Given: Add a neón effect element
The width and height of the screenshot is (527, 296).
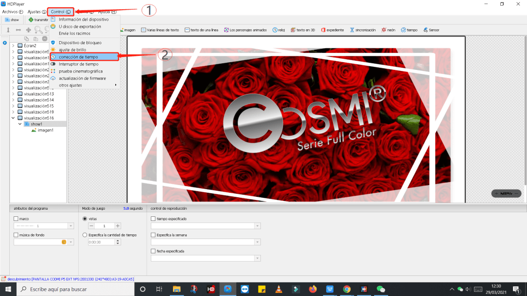Looking at the screenshot, I should click(x=388, y=30).
